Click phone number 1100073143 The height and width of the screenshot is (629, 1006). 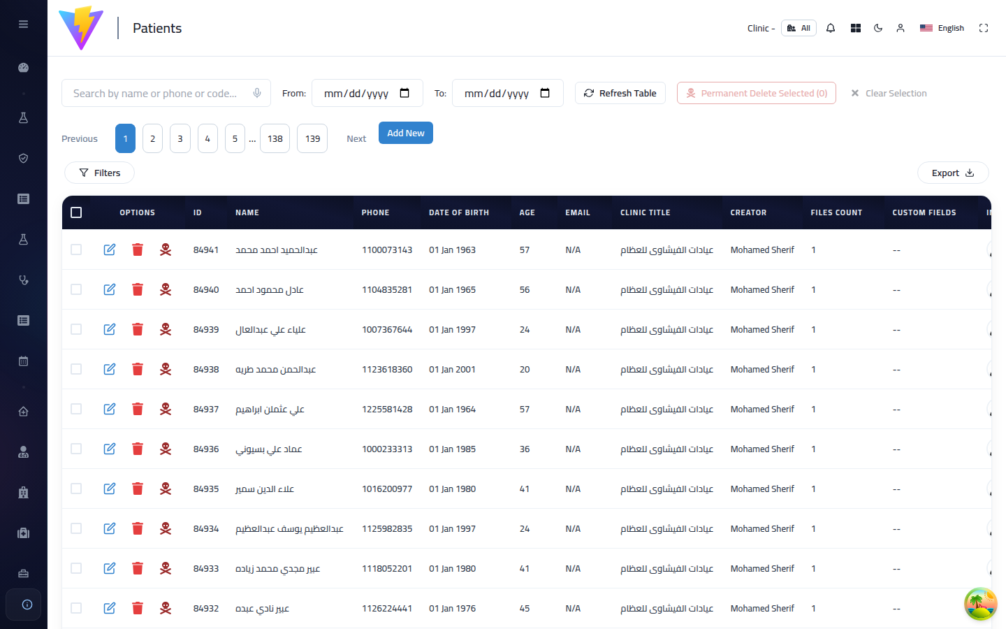coord(387,250)
